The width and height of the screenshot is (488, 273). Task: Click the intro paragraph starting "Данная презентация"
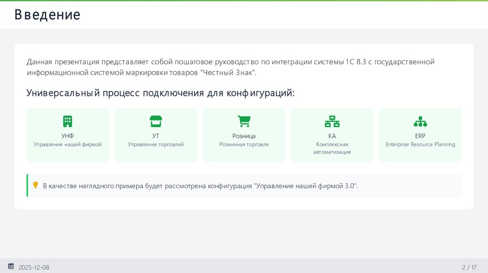(230, 67)
